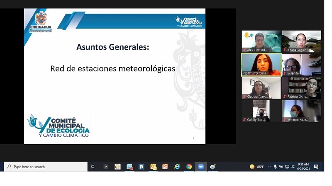Open the remote desktop style taskbar app

[129, 167]
